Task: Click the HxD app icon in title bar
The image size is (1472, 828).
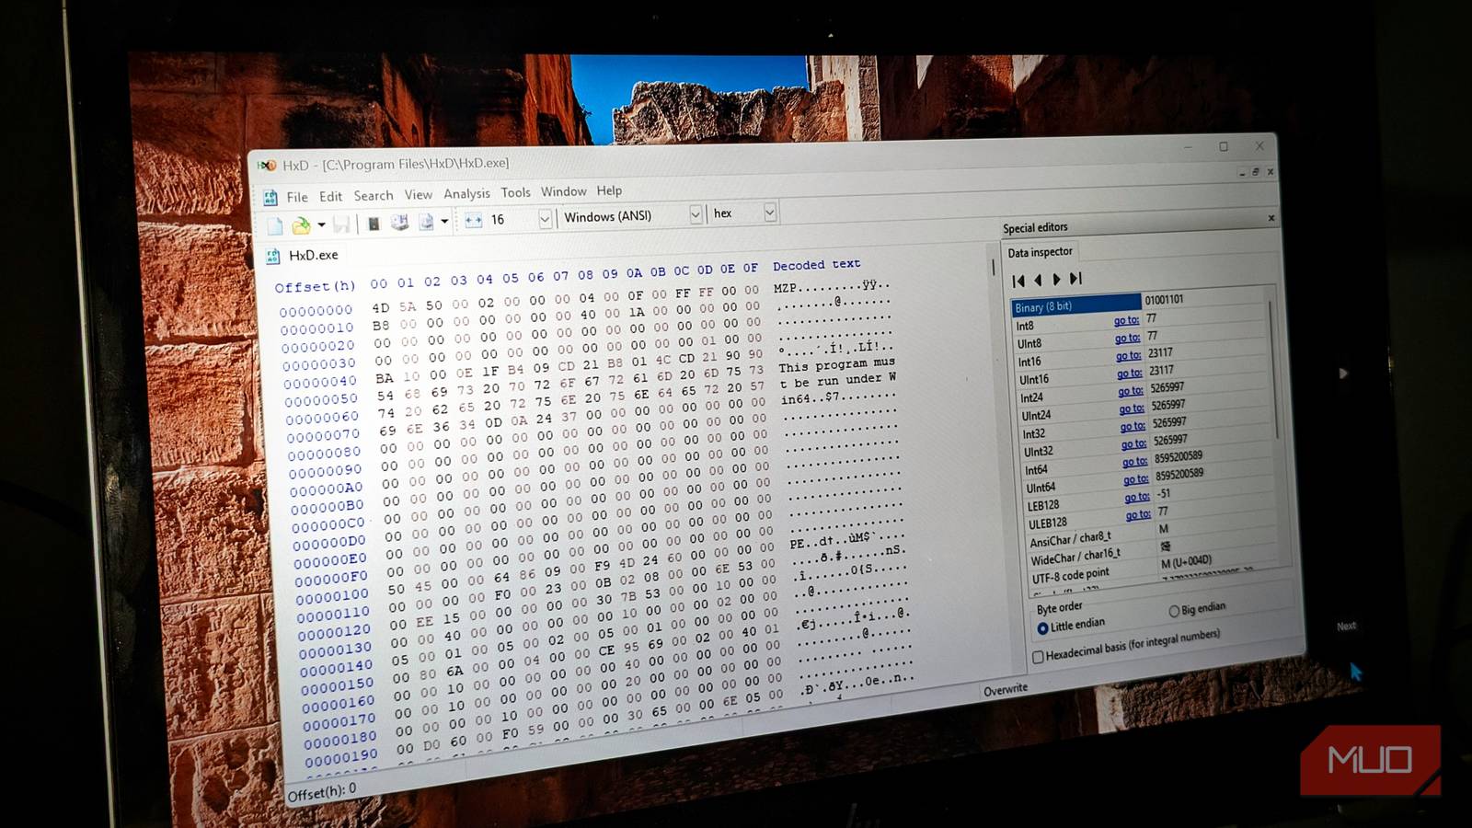Action: click(268, 166)
